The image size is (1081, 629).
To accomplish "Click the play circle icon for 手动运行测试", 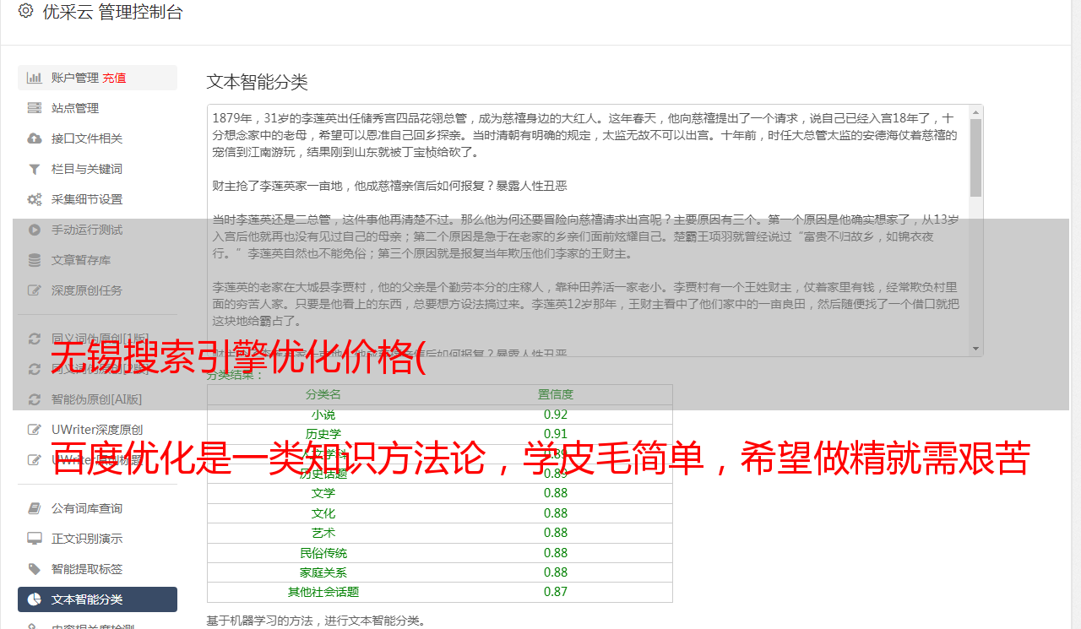I will pos(35,230).
